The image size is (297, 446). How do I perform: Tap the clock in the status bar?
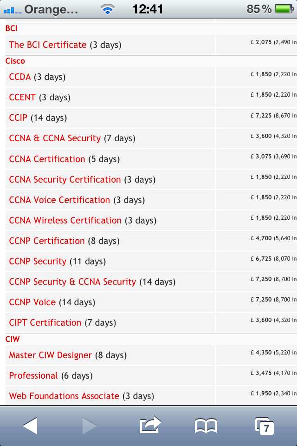pos(148,9)
